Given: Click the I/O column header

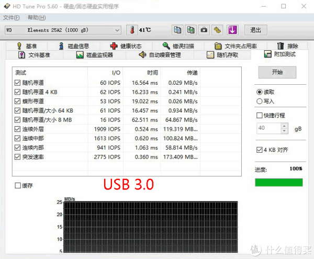Looking at the screenshot, I should [105, 73].
